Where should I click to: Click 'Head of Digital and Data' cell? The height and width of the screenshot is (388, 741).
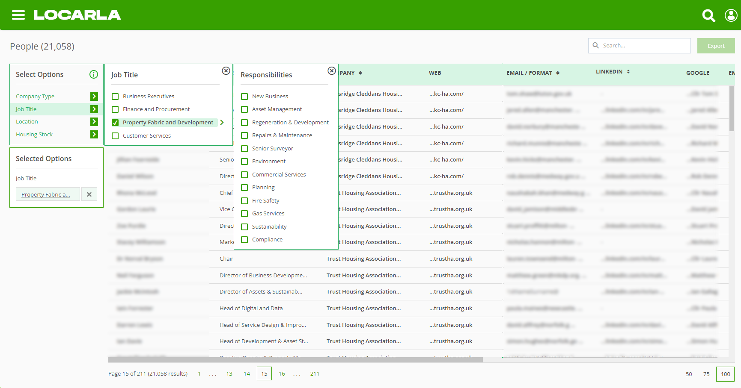[x=251, y=309]
